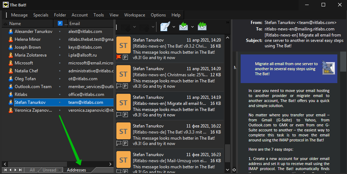347x174 pixels.
Task: Click ST avatar of Christmas sale message
Action: pos(123,74)
